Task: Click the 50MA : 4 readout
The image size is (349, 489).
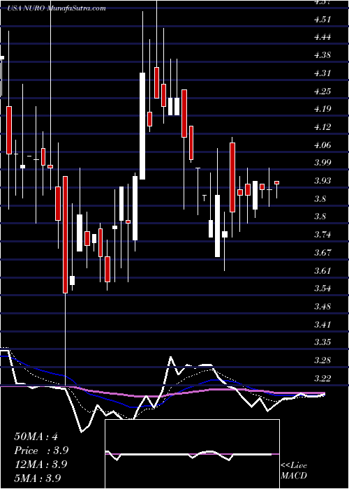Action: pyautogui.click(x=36, y=437)
